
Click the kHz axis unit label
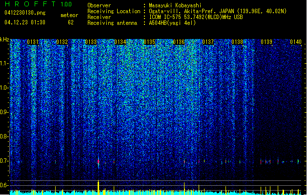click(x=4, y=39)
